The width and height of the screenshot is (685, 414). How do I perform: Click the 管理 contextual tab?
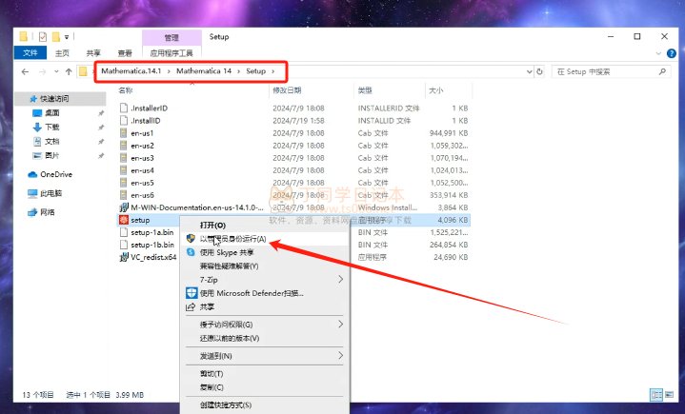[x=171, y=37]
